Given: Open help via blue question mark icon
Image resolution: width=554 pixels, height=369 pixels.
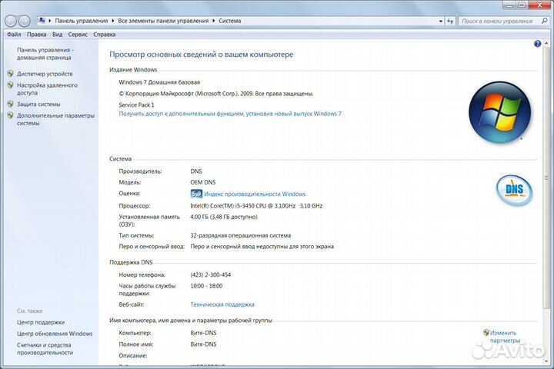Looking at the screenshot, I should [x=537, y=44].
